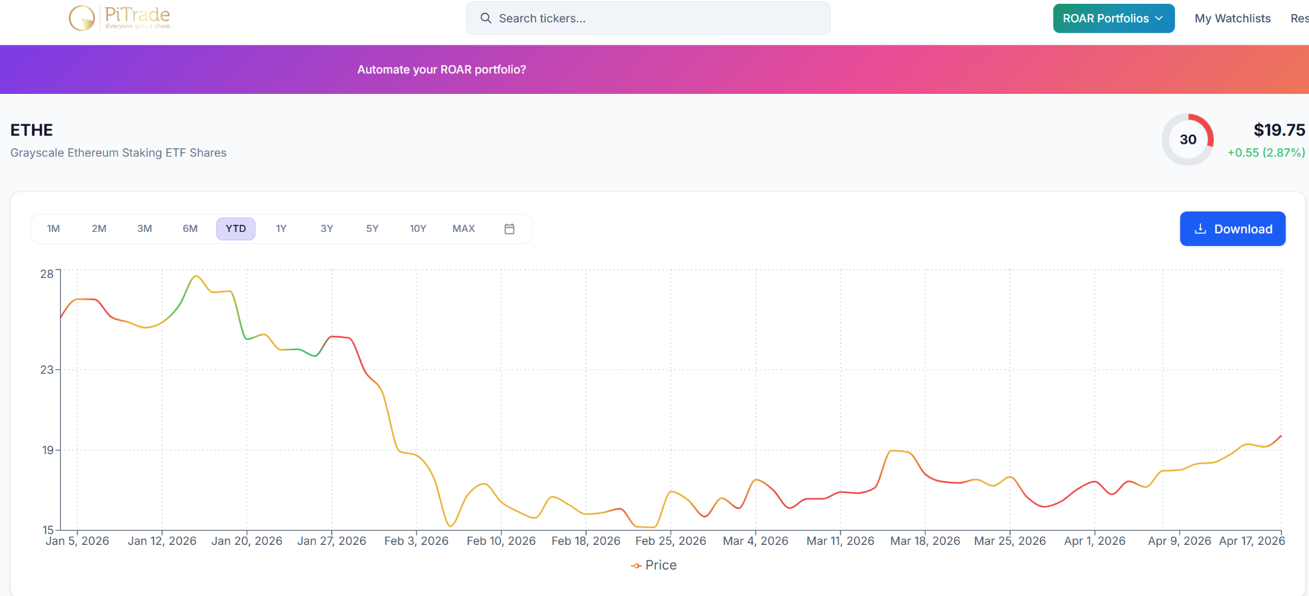Select the 1M time range
The width and height of the screenshot is (1309, 596).
coord(54,229)
